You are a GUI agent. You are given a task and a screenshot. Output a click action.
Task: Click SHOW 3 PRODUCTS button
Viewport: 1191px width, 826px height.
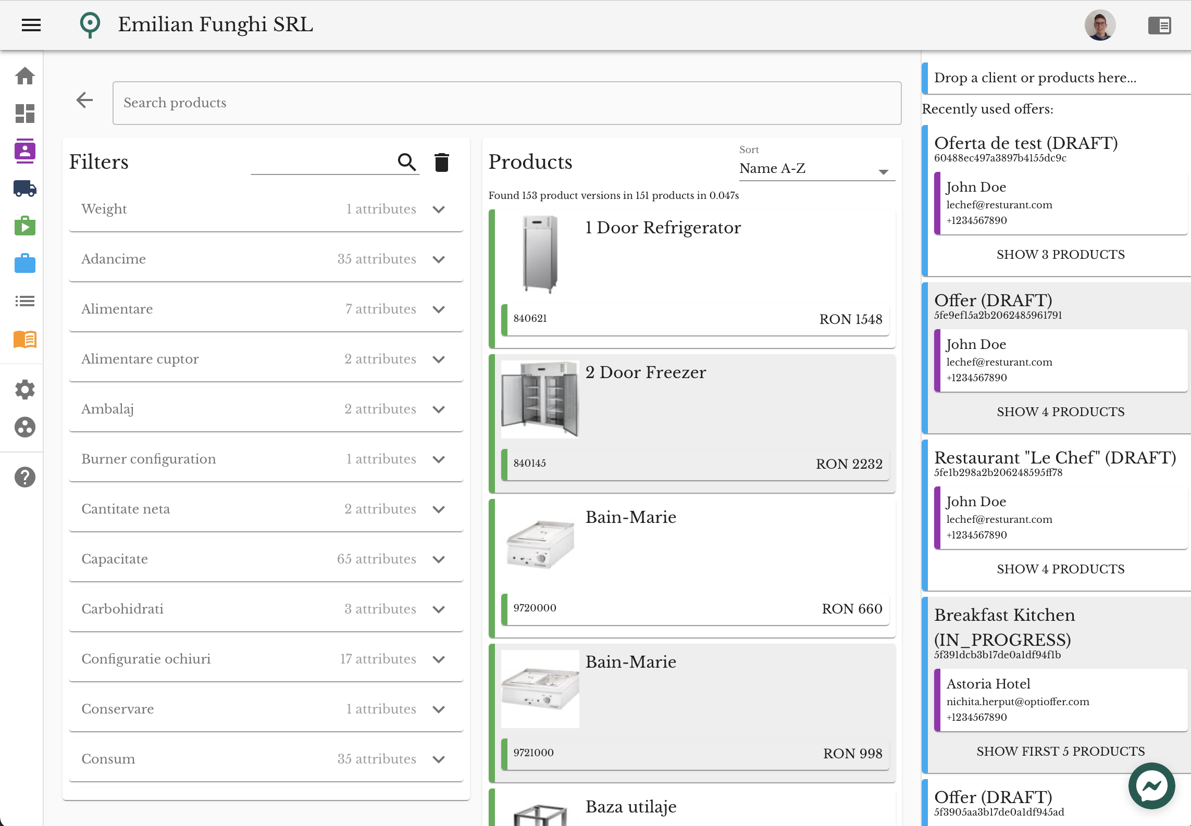(x=1060, y=255)
